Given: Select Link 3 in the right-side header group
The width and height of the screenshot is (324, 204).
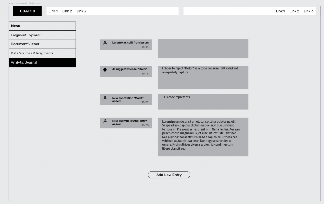Looking at the screenshot, I should tap(308, 11).
